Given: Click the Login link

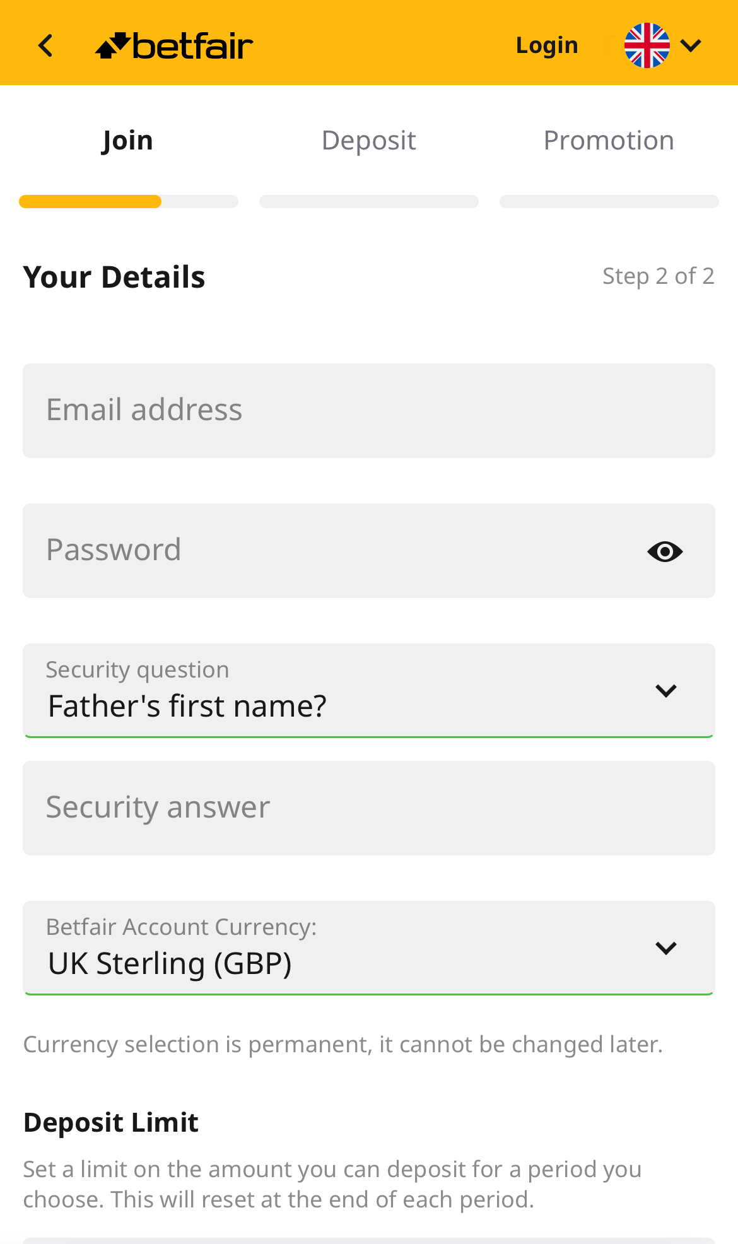Looking at the screenshot, I should click(x=546, y=44).
